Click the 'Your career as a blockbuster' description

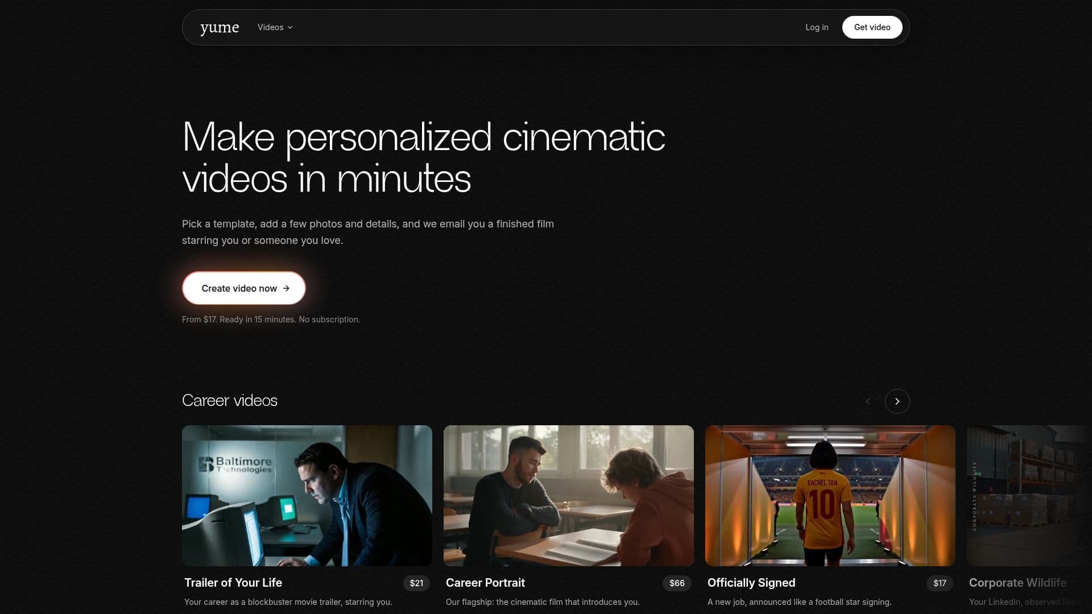coord(288,602)
